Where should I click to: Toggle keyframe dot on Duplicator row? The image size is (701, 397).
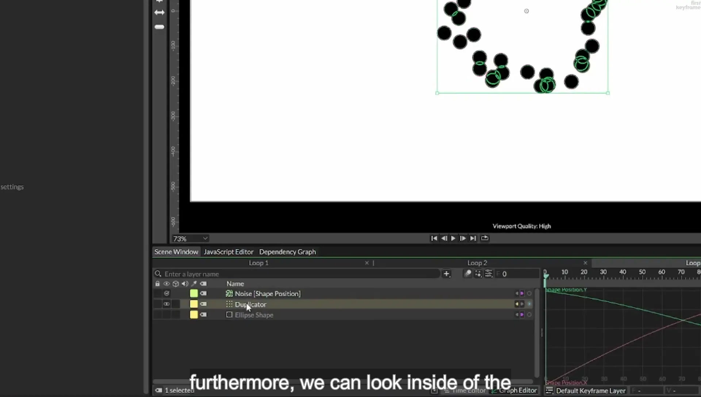point(529,304)
